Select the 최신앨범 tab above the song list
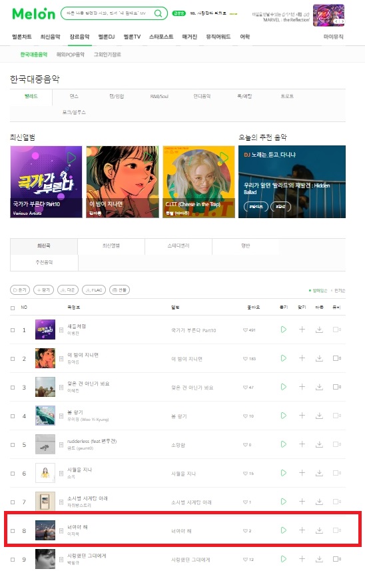The image size is (365, 573). (x=111, y=246)
